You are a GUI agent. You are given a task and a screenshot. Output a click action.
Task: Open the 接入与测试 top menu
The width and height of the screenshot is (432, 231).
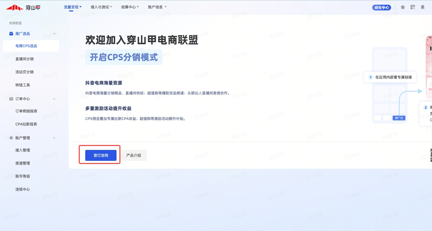coord(101,7)
